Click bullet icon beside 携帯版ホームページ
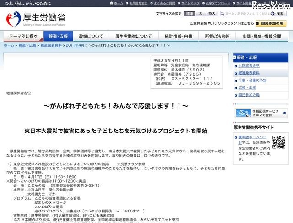293x223 pixels. click(x=236, y=137)
